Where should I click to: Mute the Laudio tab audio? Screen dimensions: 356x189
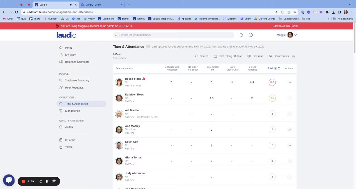tap(71, 5)
